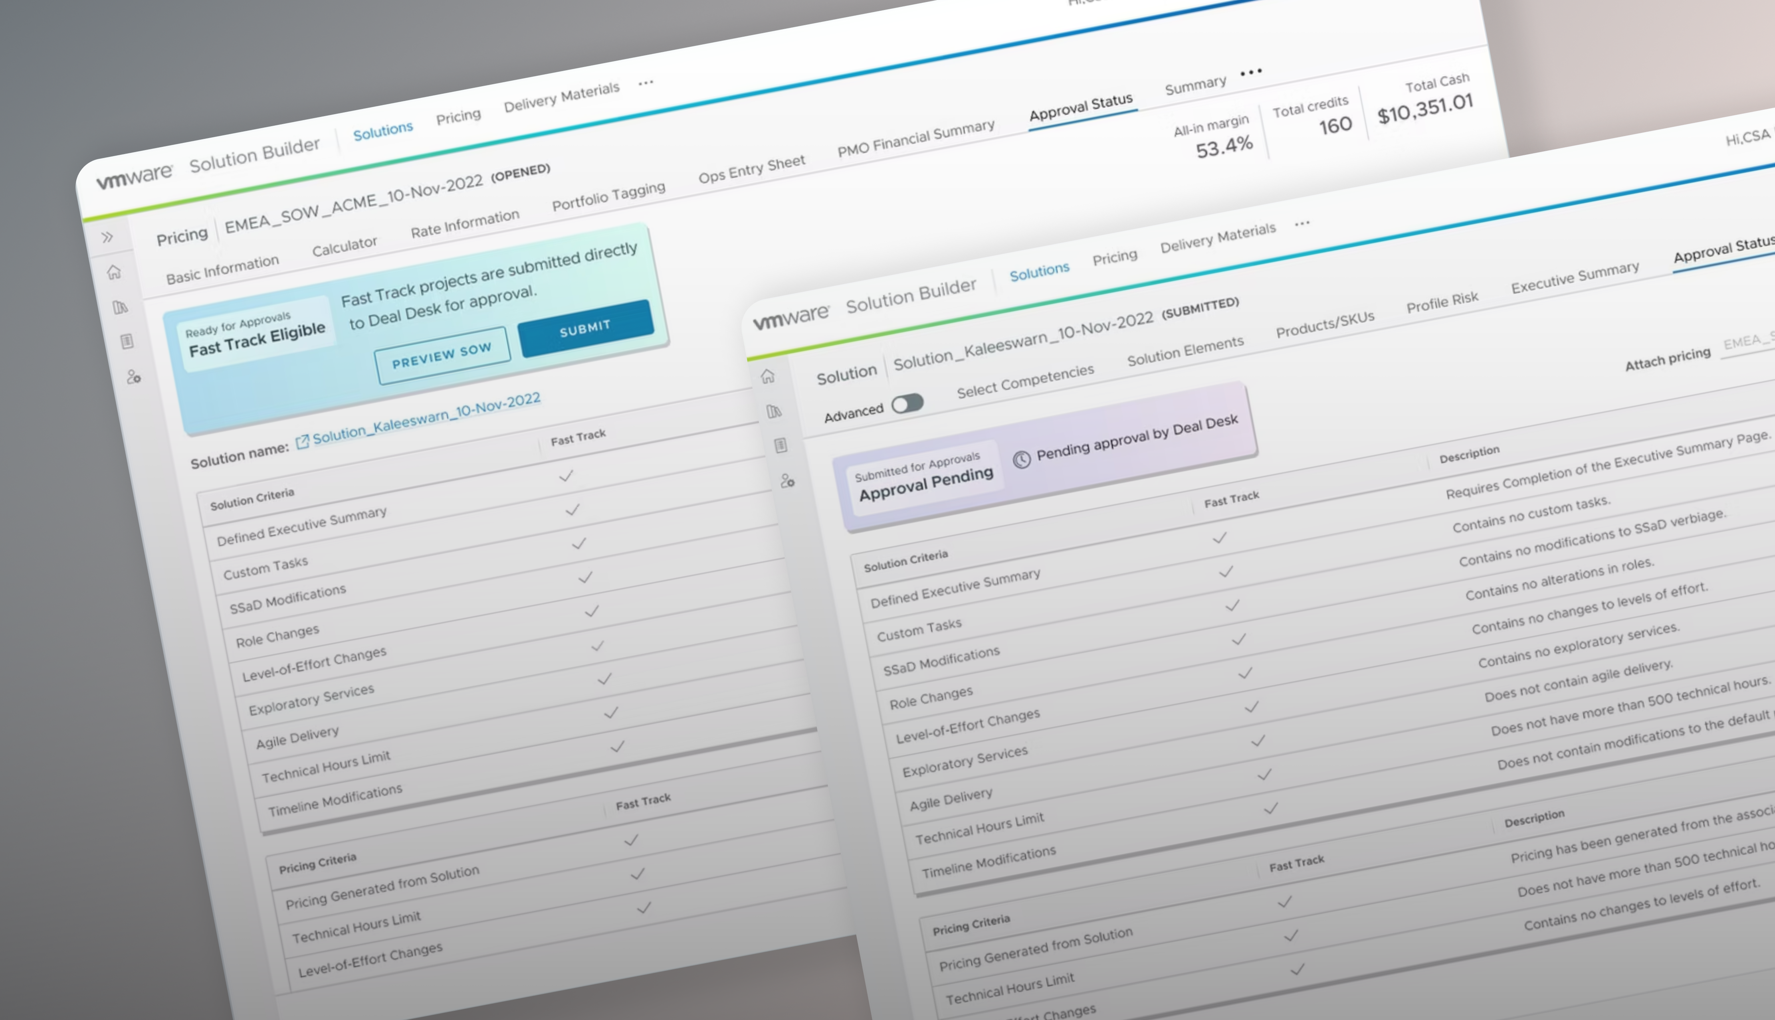The image size is (1775, 1020).
Task: Open Delivery Materials in the Pricing window header
Action: click(561, 97)
